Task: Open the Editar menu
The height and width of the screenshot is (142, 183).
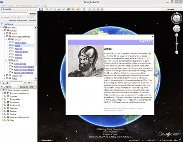Action: pos(12,6)
